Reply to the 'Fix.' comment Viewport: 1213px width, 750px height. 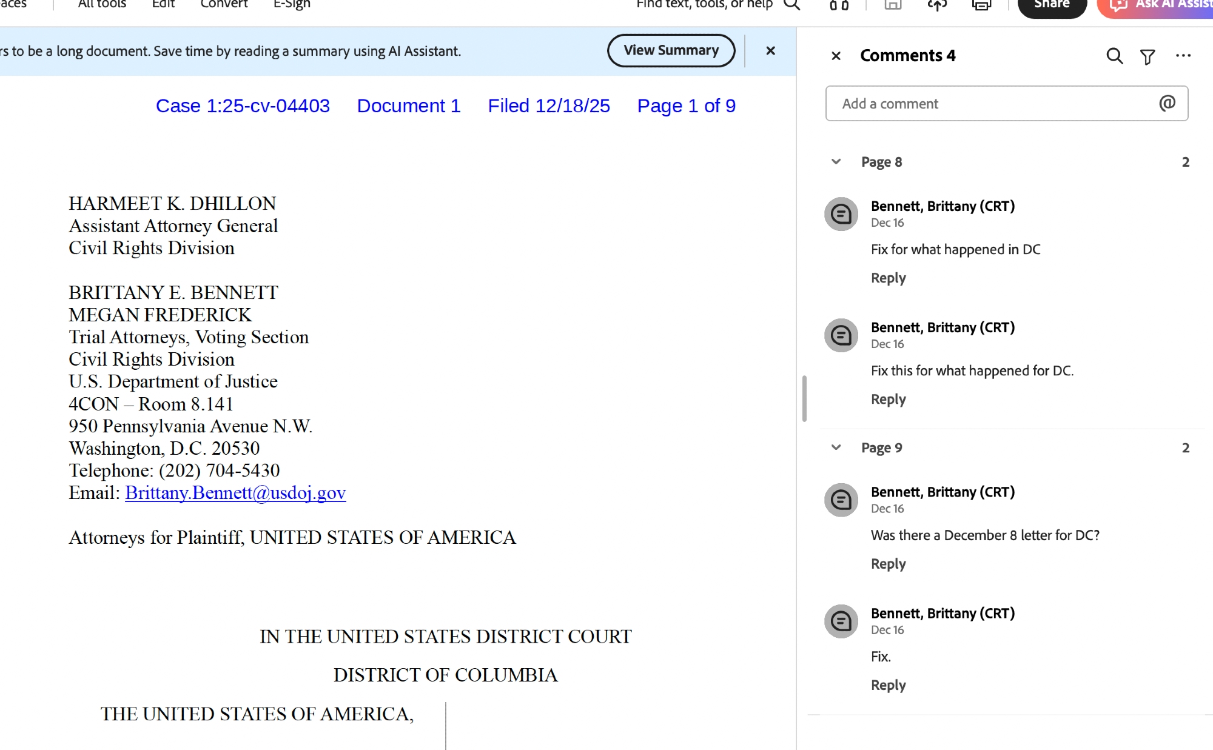888,685
